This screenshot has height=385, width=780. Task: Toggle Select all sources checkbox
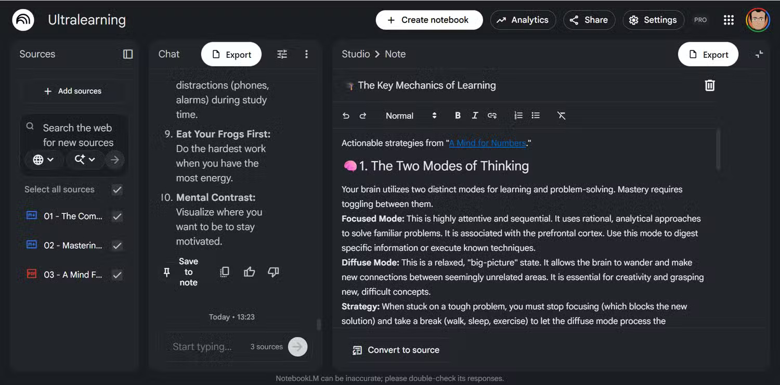(118, 189)
